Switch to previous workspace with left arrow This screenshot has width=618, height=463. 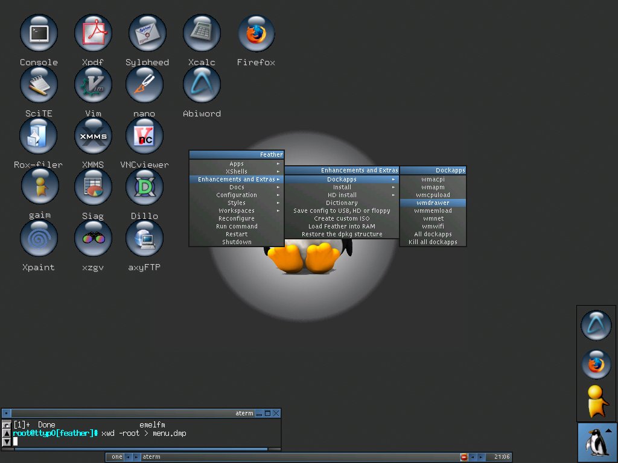(x=128, y=457)
